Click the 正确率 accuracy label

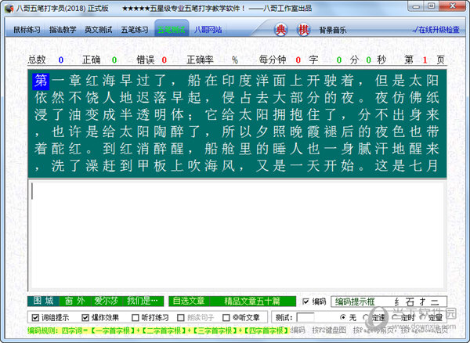[x=201, y=60]
